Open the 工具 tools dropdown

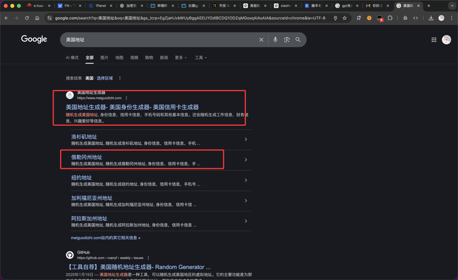pos(201,57)
